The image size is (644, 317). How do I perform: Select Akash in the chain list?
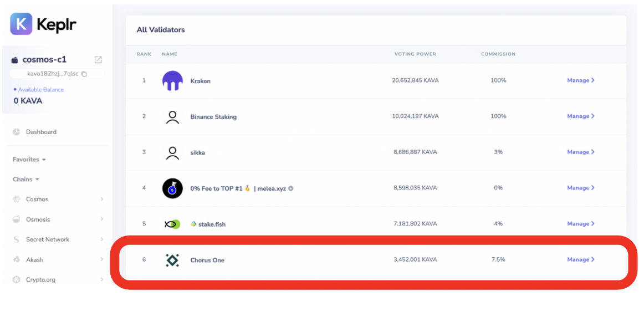pyautogui.click(x=34, y=260)
